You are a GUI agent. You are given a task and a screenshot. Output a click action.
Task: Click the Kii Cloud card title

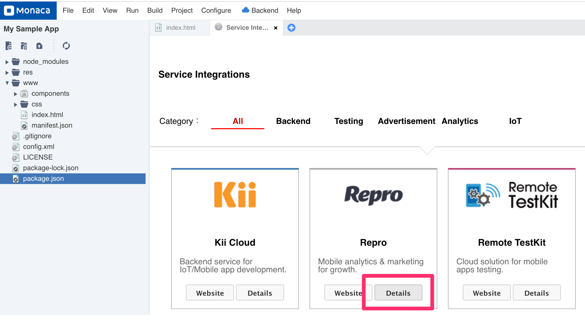pos(235,243)
